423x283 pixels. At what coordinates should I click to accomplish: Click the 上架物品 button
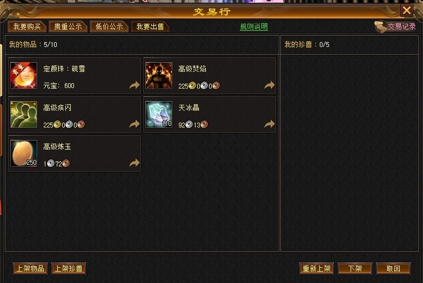coord(30,268)
